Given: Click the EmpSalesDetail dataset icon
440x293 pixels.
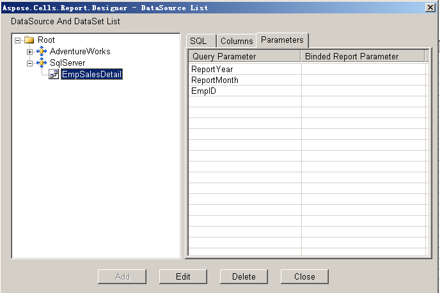Looking at the screenshot, I should pyautogui.click(x=54, y=74).
